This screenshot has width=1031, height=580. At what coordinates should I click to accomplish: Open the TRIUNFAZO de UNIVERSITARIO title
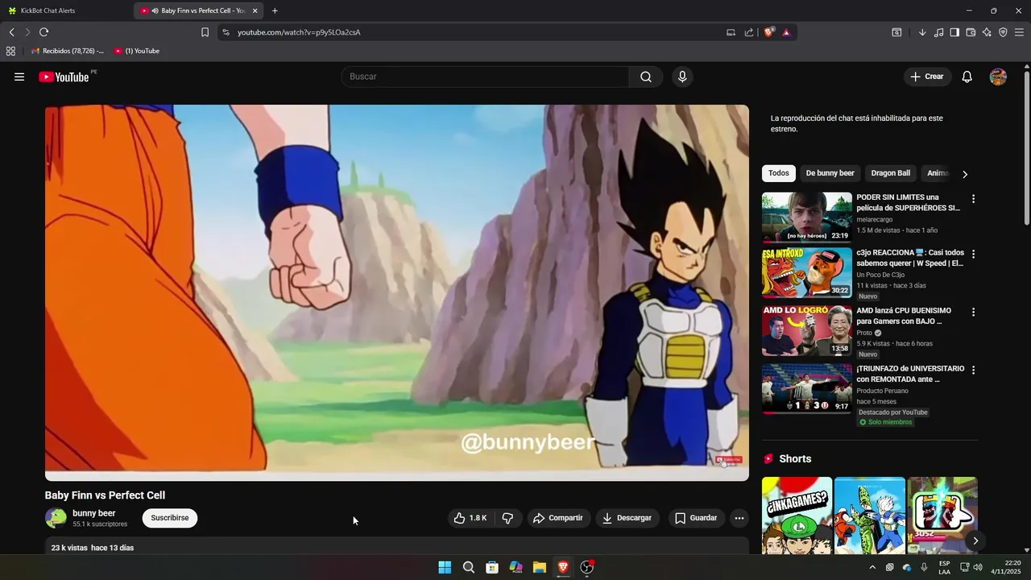911,374
